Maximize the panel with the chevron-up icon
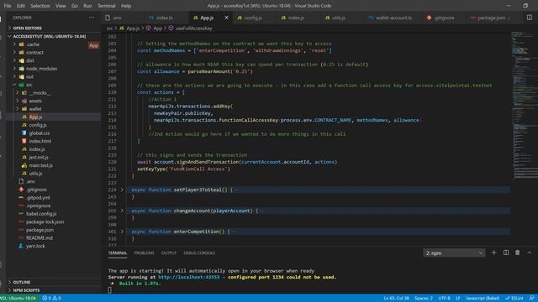This screenshot has width=538, height=302. (x=529, y=253)
